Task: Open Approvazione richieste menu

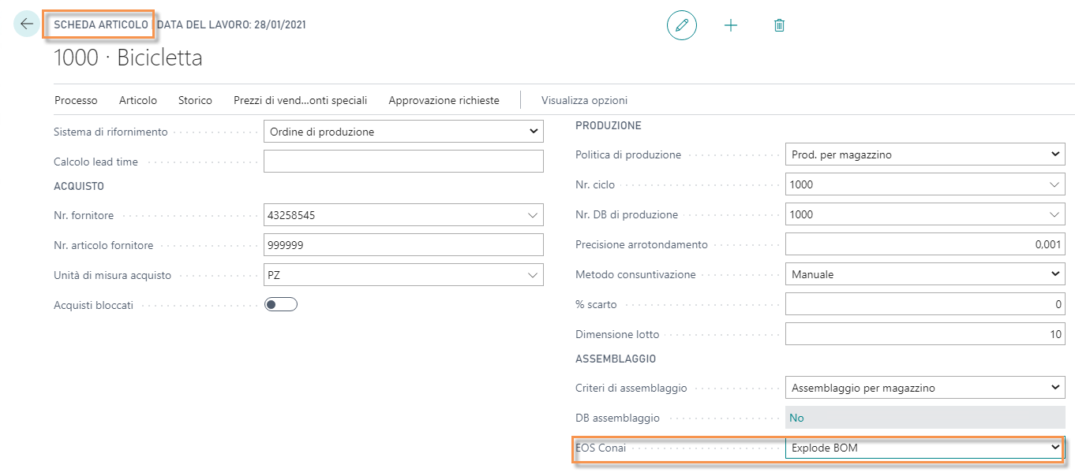Action: coord(444,100)
